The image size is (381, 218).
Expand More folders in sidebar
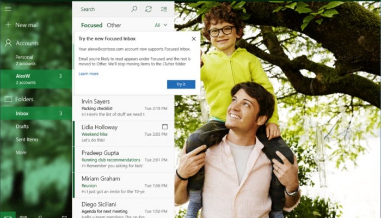coord(21,153)
